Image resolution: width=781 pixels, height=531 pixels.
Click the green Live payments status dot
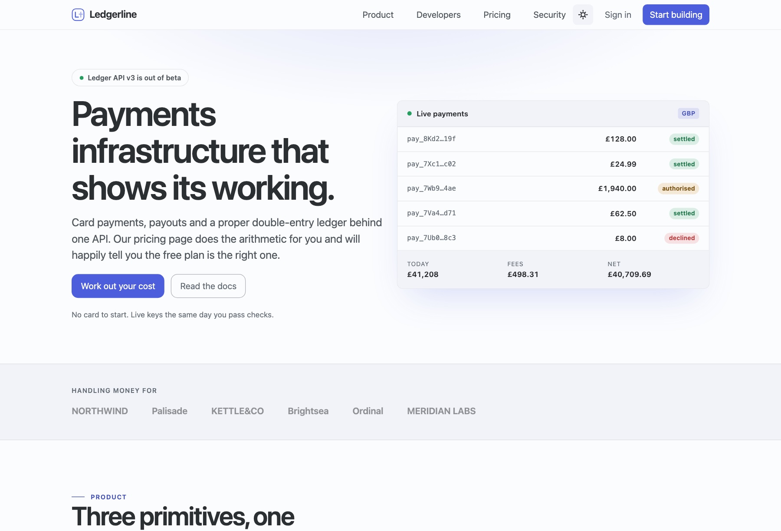(x=409, y=113)
